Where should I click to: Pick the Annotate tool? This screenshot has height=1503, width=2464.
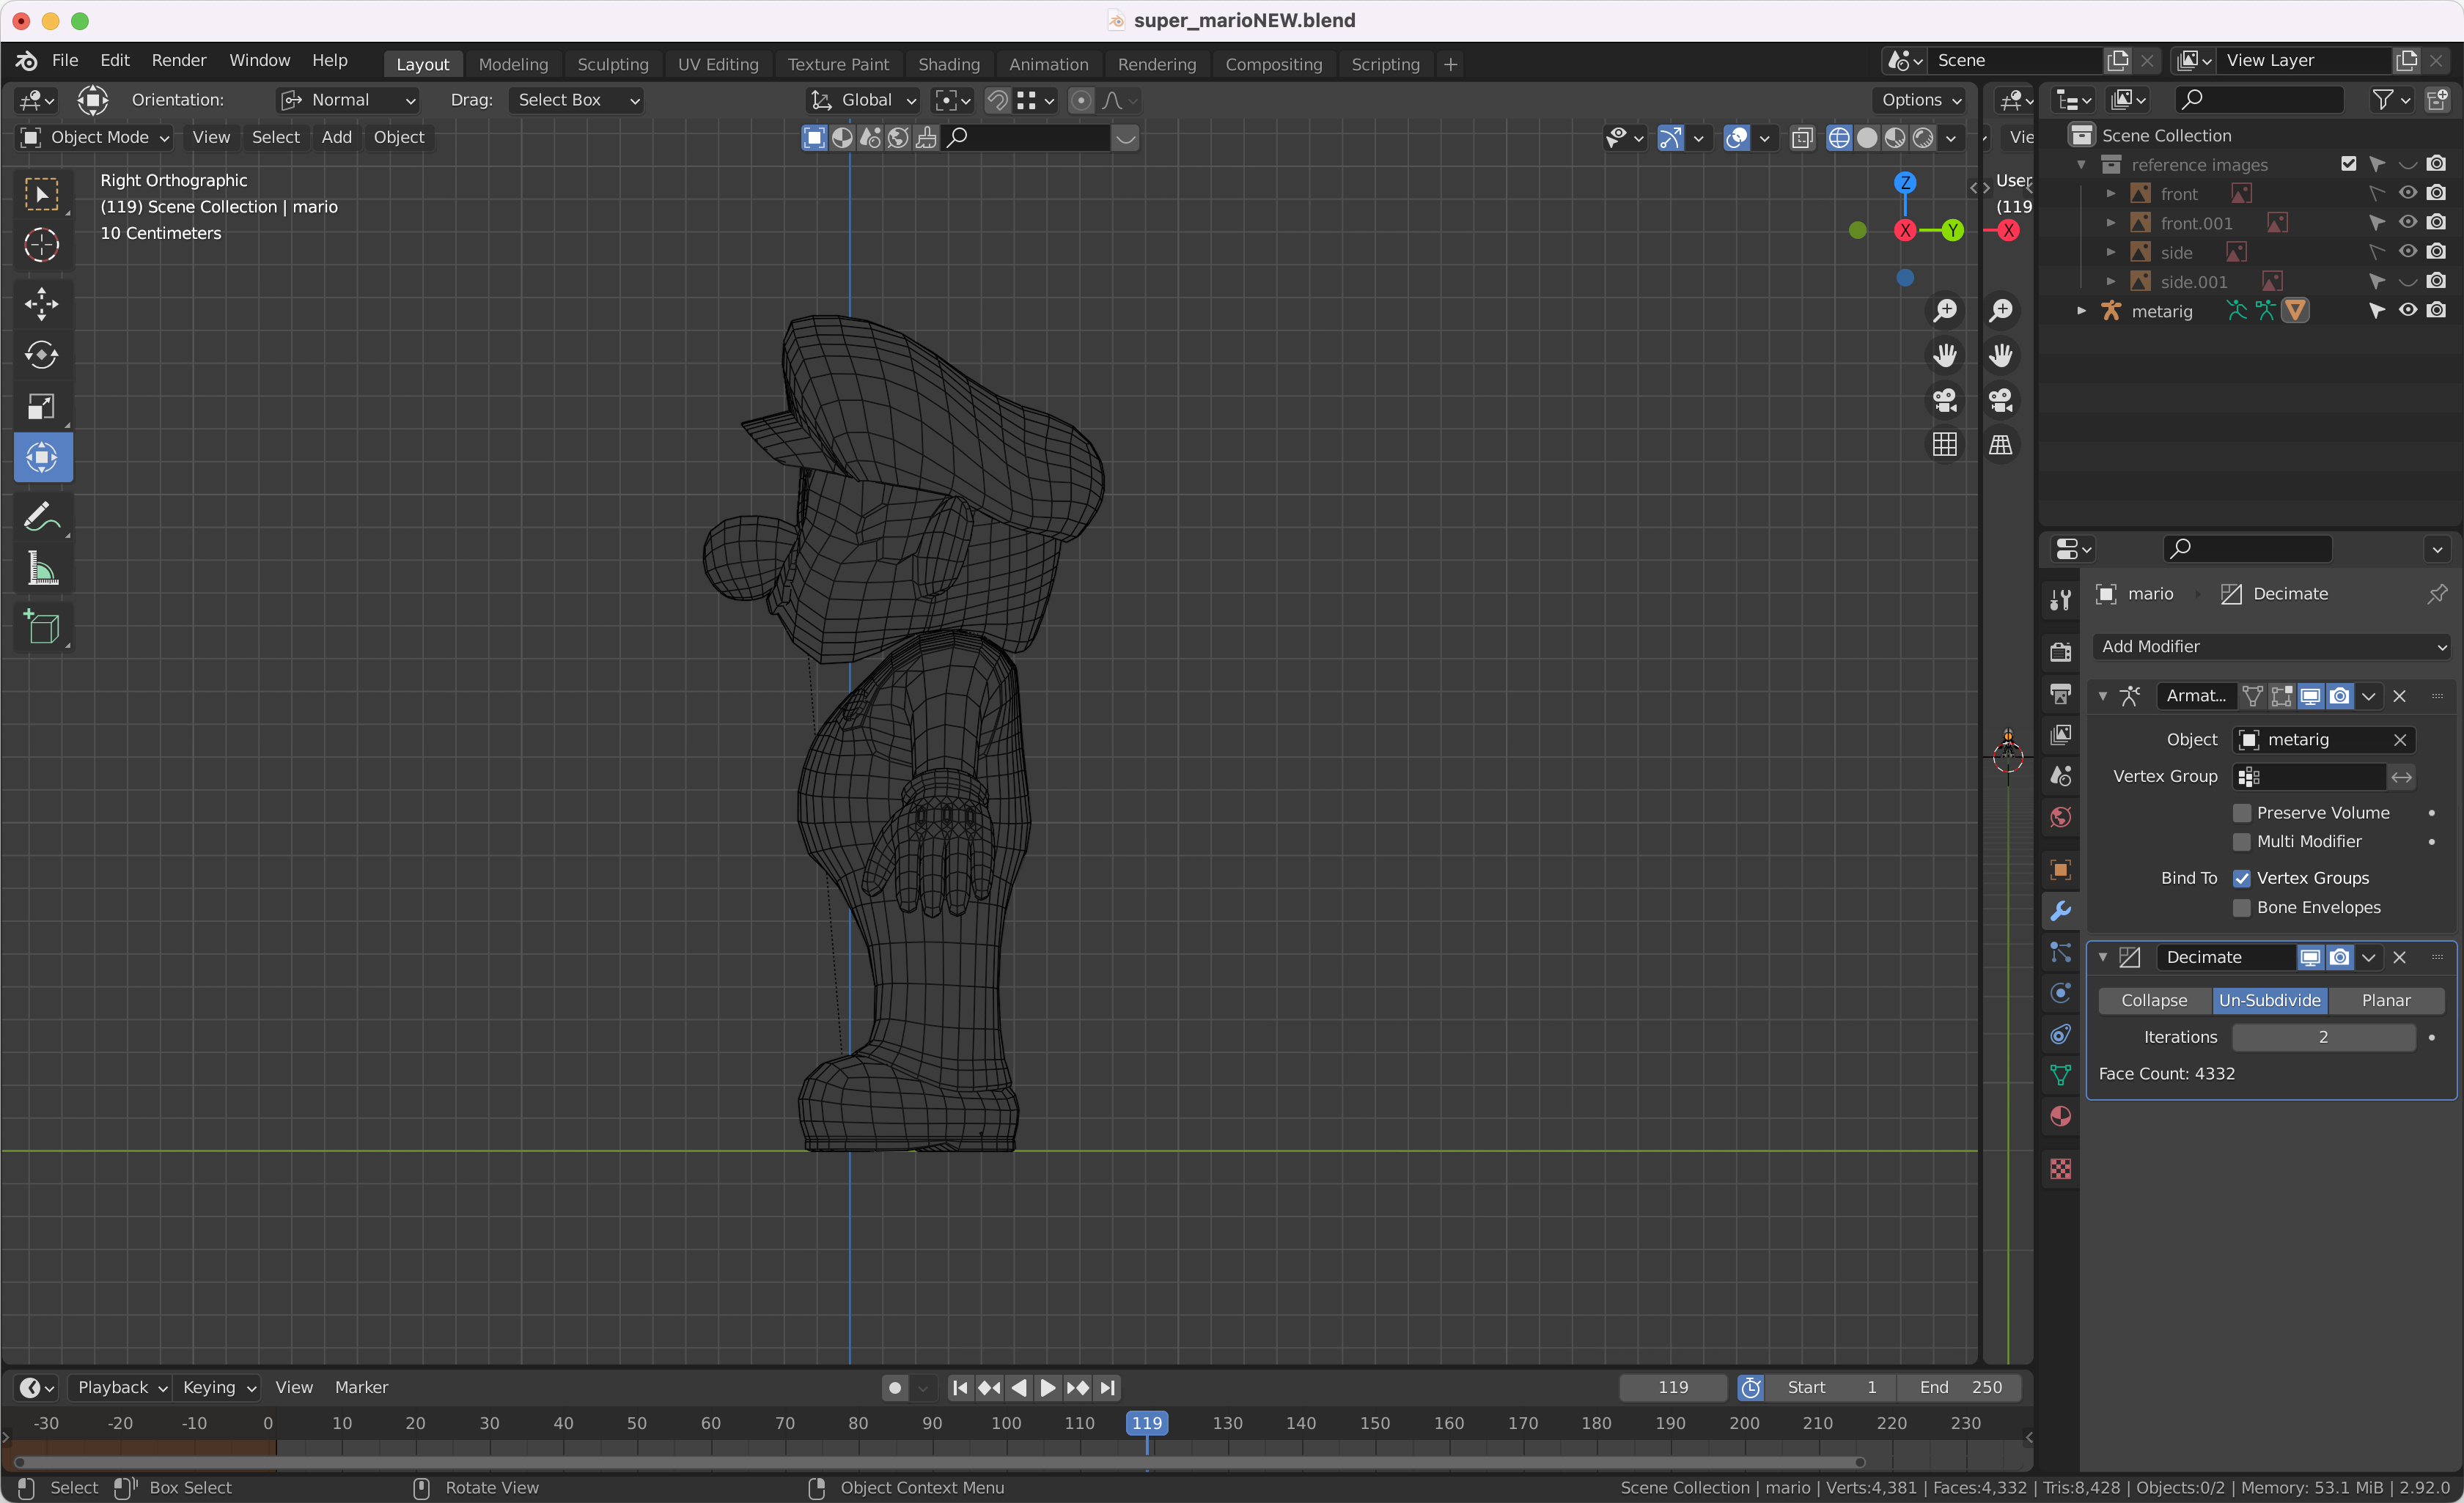pos(42,517)
